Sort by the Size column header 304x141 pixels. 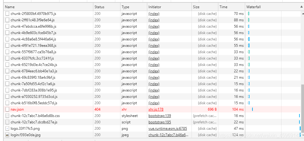click(x=205, y=7)
